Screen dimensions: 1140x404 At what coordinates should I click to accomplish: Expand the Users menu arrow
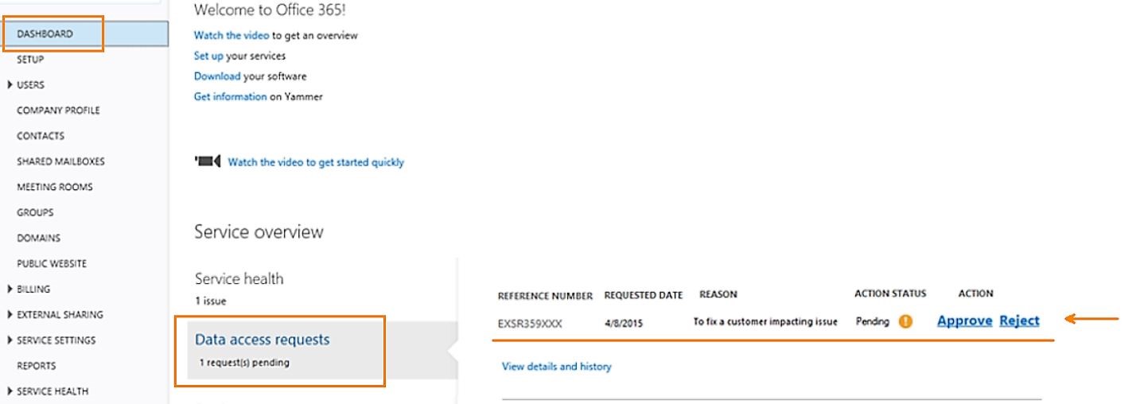(10, 85)
